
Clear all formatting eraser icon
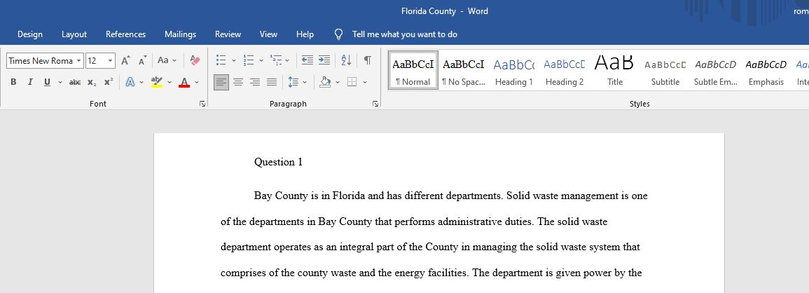(195, 60)
